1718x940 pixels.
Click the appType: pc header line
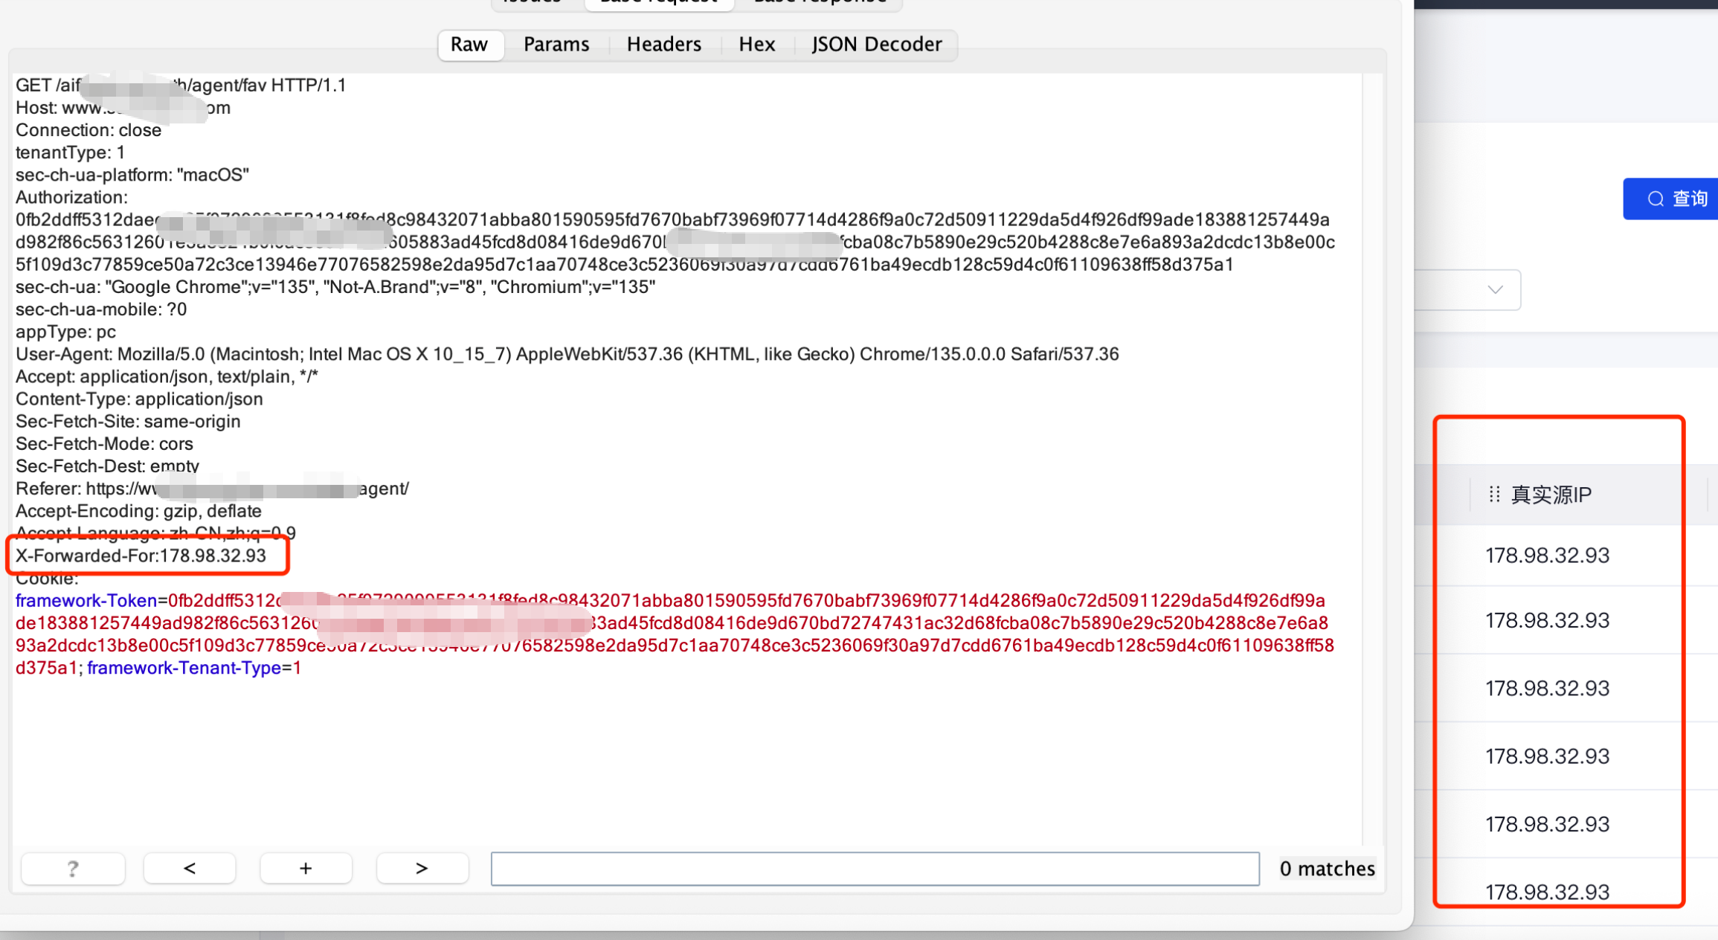pyautogui.click(x=65, y=332)
